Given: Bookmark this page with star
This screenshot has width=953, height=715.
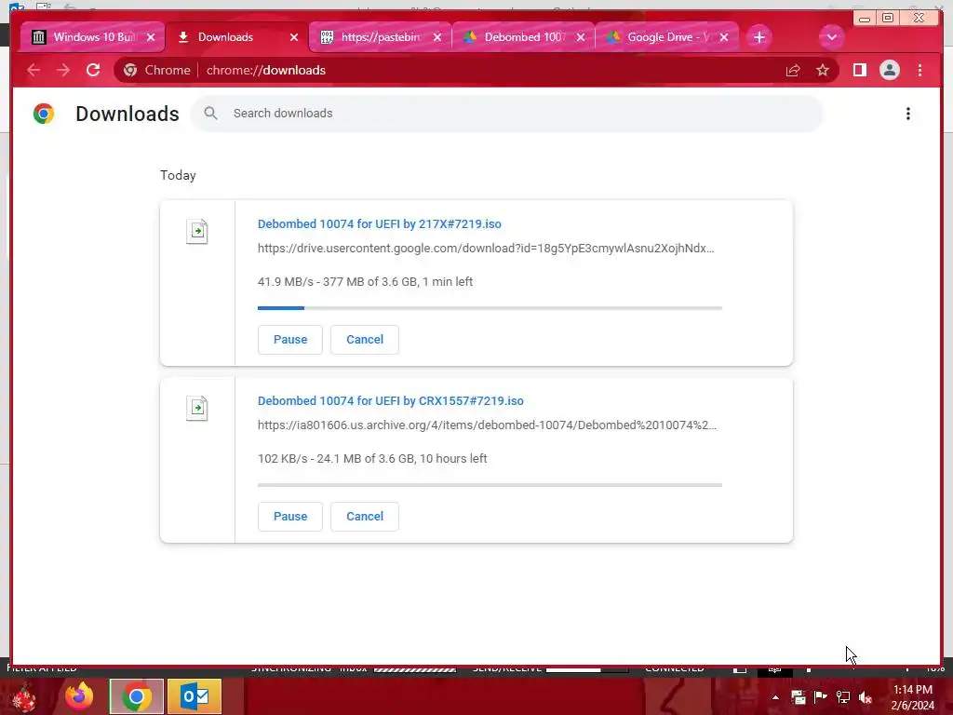Looking at the screenshot, I should point(823,71).
